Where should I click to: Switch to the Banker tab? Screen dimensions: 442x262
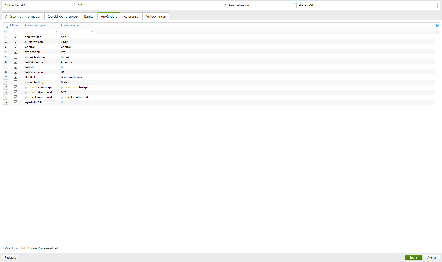pos(89,16)
